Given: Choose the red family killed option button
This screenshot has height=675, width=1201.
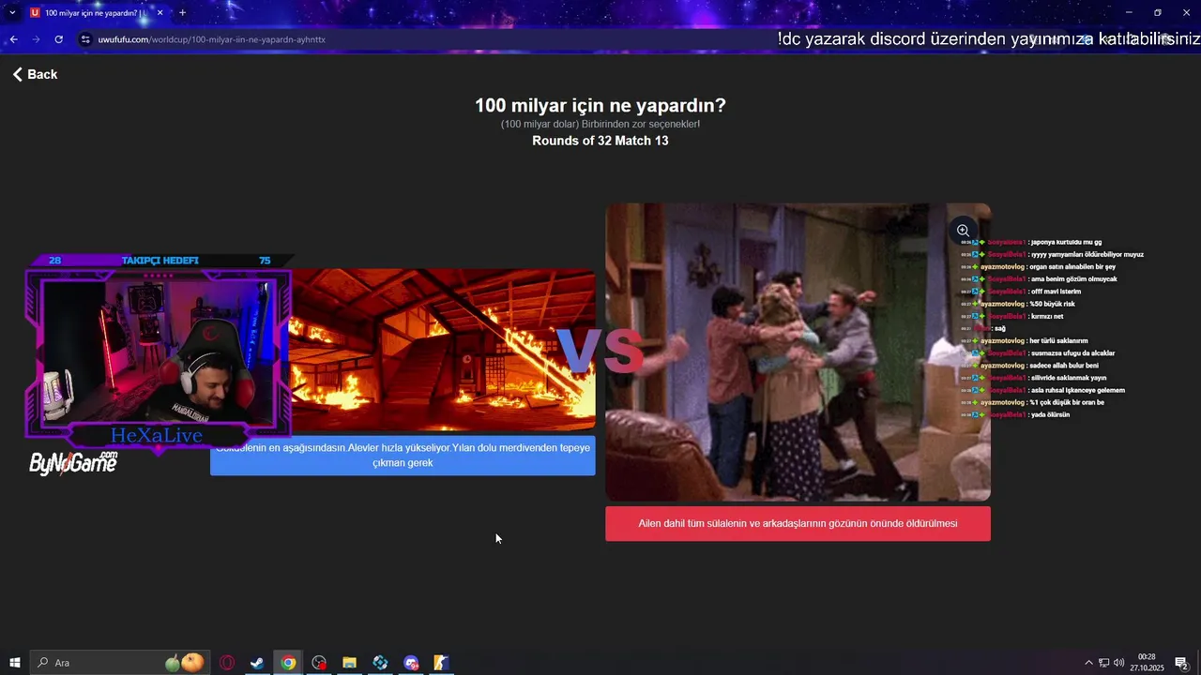Looking at the screenshot, I should (798, 523).
